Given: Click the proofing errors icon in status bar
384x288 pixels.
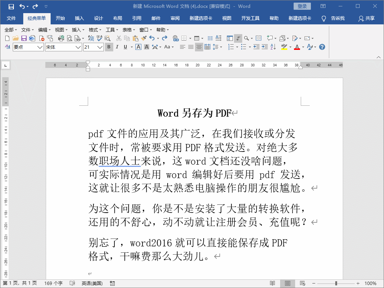Looking at the screenshot, I should click(x=72, y=283).
